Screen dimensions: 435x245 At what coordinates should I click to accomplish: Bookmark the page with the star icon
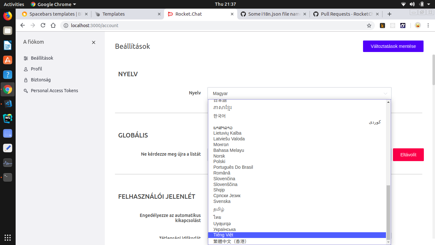pos(368,26)
